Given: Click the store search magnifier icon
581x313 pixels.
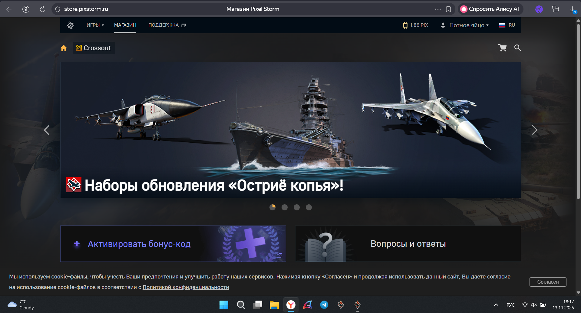Looking at the screenshot, I should [517, 48].
